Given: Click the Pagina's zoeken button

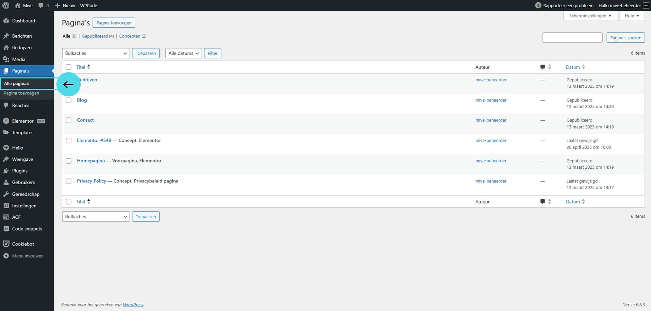Looking at the screenshot, I should 625,38.
